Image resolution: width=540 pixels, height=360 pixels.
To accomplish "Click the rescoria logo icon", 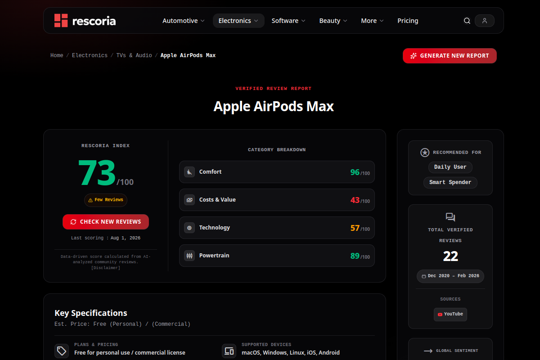I will point(61,20).
